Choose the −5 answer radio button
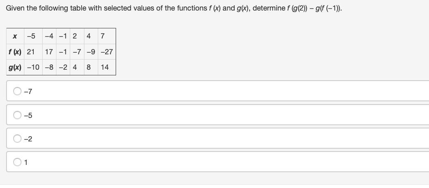The image size is (429, 188). pos(17,115)
